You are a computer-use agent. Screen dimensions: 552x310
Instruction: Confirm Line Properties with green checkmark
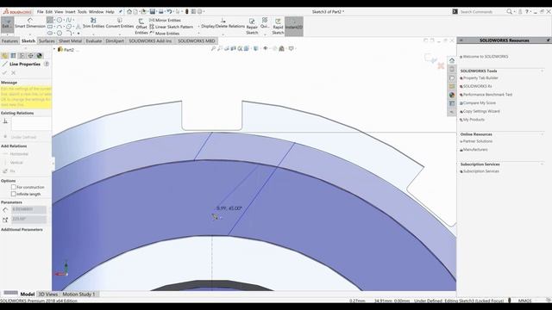(x=4, y=72)
